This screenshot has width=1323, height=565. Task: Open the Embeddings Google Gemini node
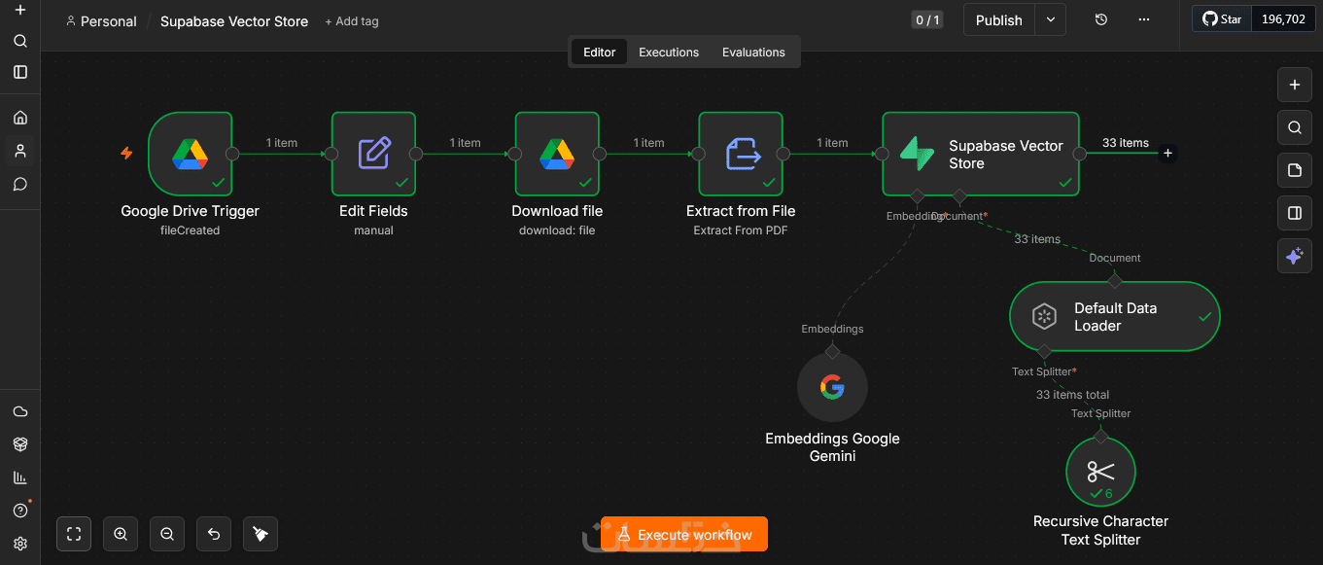832,388
